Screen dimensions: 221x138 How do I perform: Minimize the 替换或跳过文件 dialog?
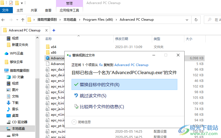click(154, 55)
